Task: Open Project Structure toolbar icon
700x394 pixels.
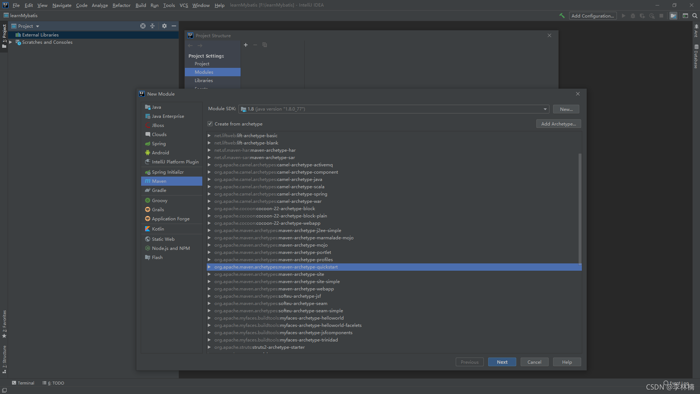Action: (x=673, y=16)
